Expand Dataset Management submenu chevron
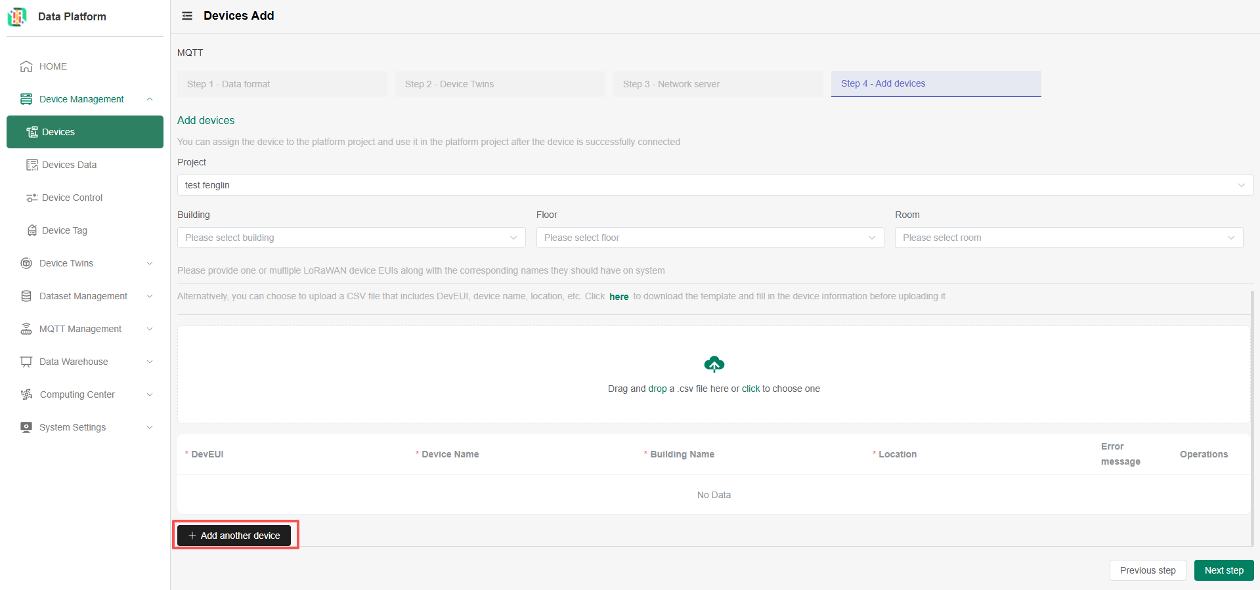The height and width of the screenshot is (590, 1260). point(150,296)
